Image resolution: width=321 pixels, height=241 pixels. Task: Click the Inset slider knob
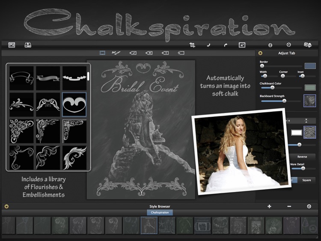(302, 76)
